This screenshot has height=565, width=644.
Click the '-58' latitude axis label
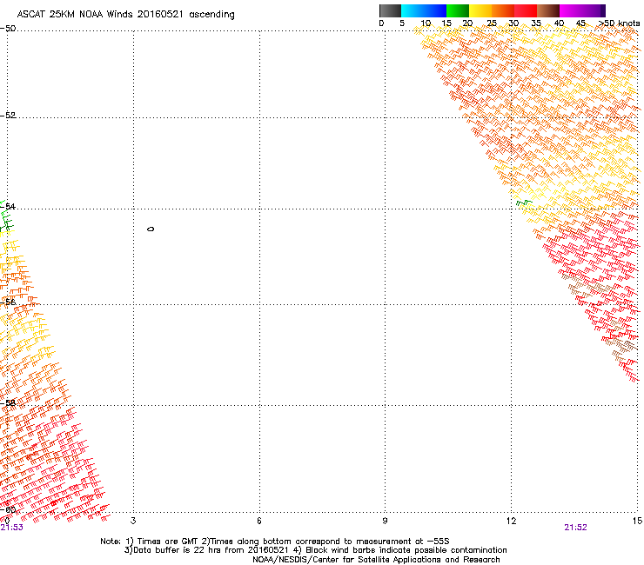[8, 403]
